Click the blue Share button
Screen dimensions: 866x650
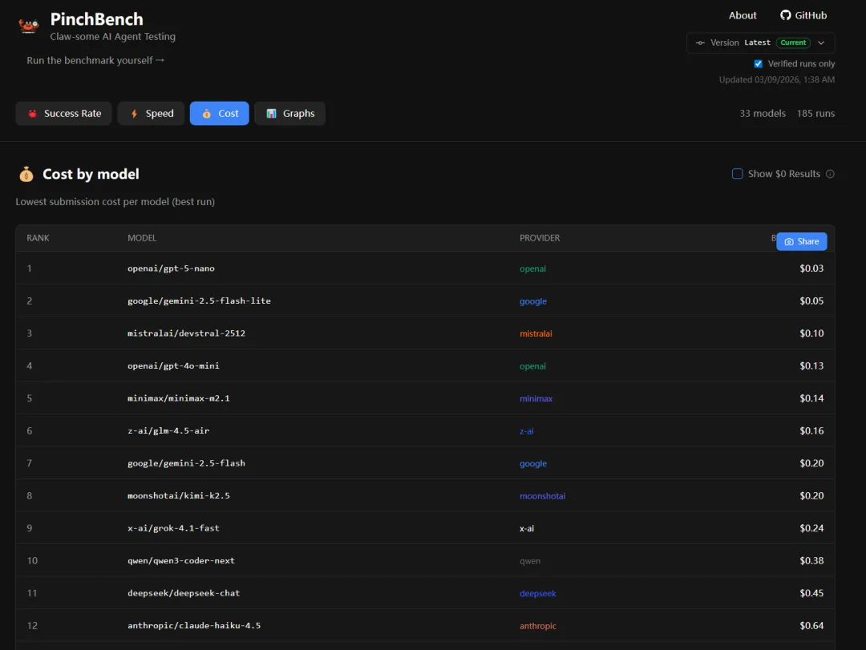pyautogui.click(x=801, y=241)
